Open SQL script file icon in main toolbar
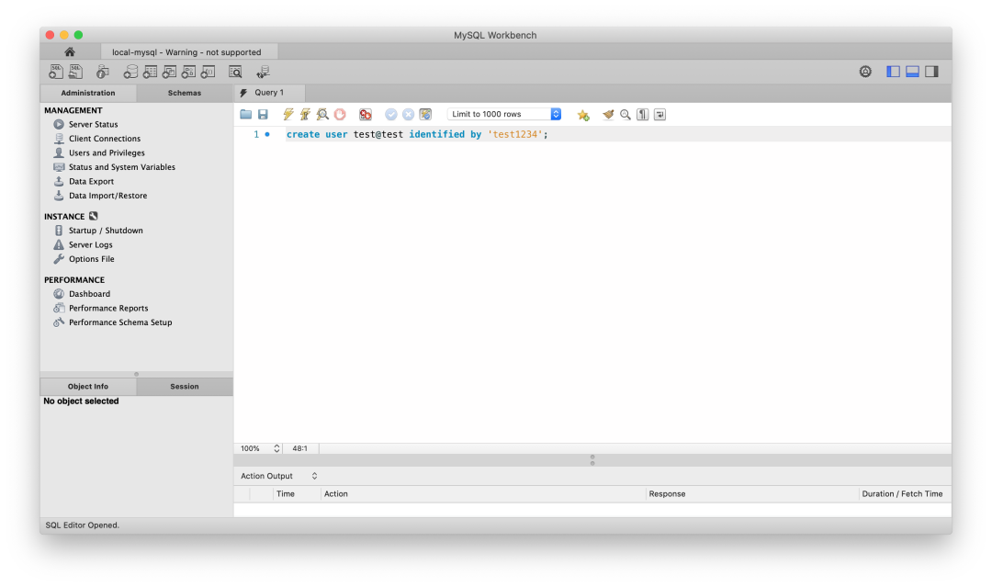Viewport: 992px width, 587px height. pos(76,72)
